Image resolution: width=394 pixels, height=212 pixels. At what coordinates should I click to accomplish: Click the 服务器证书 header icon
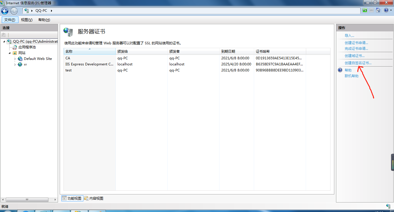[x=68, y=32]
